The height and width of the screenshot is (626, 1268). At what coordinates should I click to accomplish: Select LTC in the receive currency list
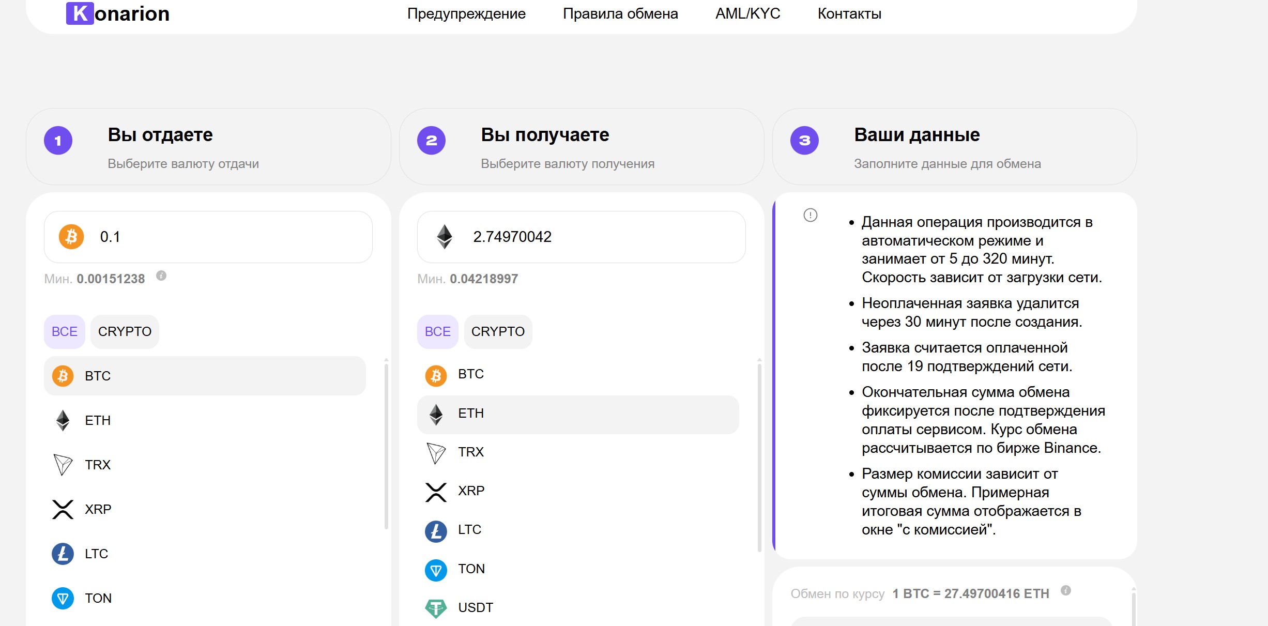[468, 530]
